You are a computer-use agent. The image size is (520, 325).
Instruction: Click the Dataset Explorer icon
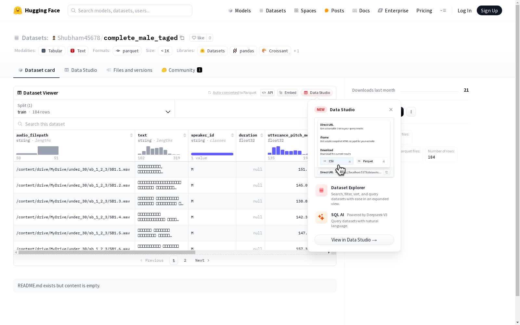pyautogui.click(x=321, y=190)
